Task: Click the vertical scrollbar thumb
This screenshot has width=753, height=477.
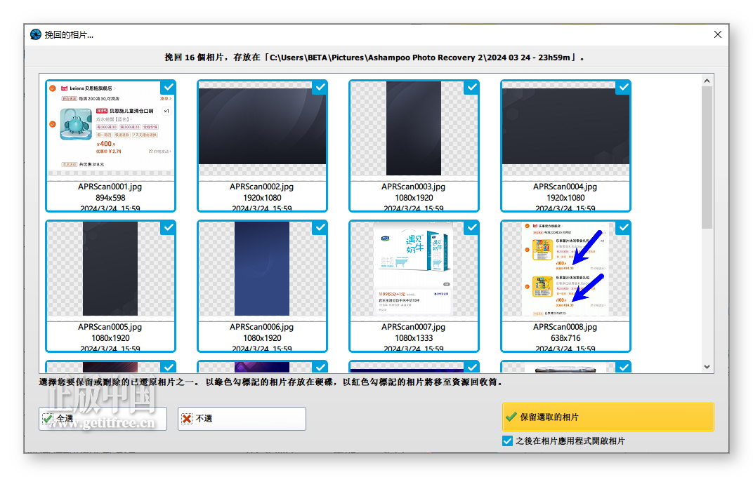Action: [x=707, y=158]
